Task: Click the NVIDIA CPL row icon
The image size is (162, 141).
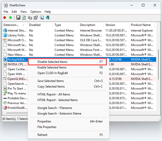Action: click(x=5, y=64)
